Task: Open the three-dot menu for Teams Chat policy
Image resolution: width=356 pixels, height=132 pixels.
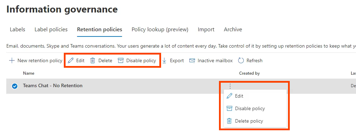Action: click(230, 86)
